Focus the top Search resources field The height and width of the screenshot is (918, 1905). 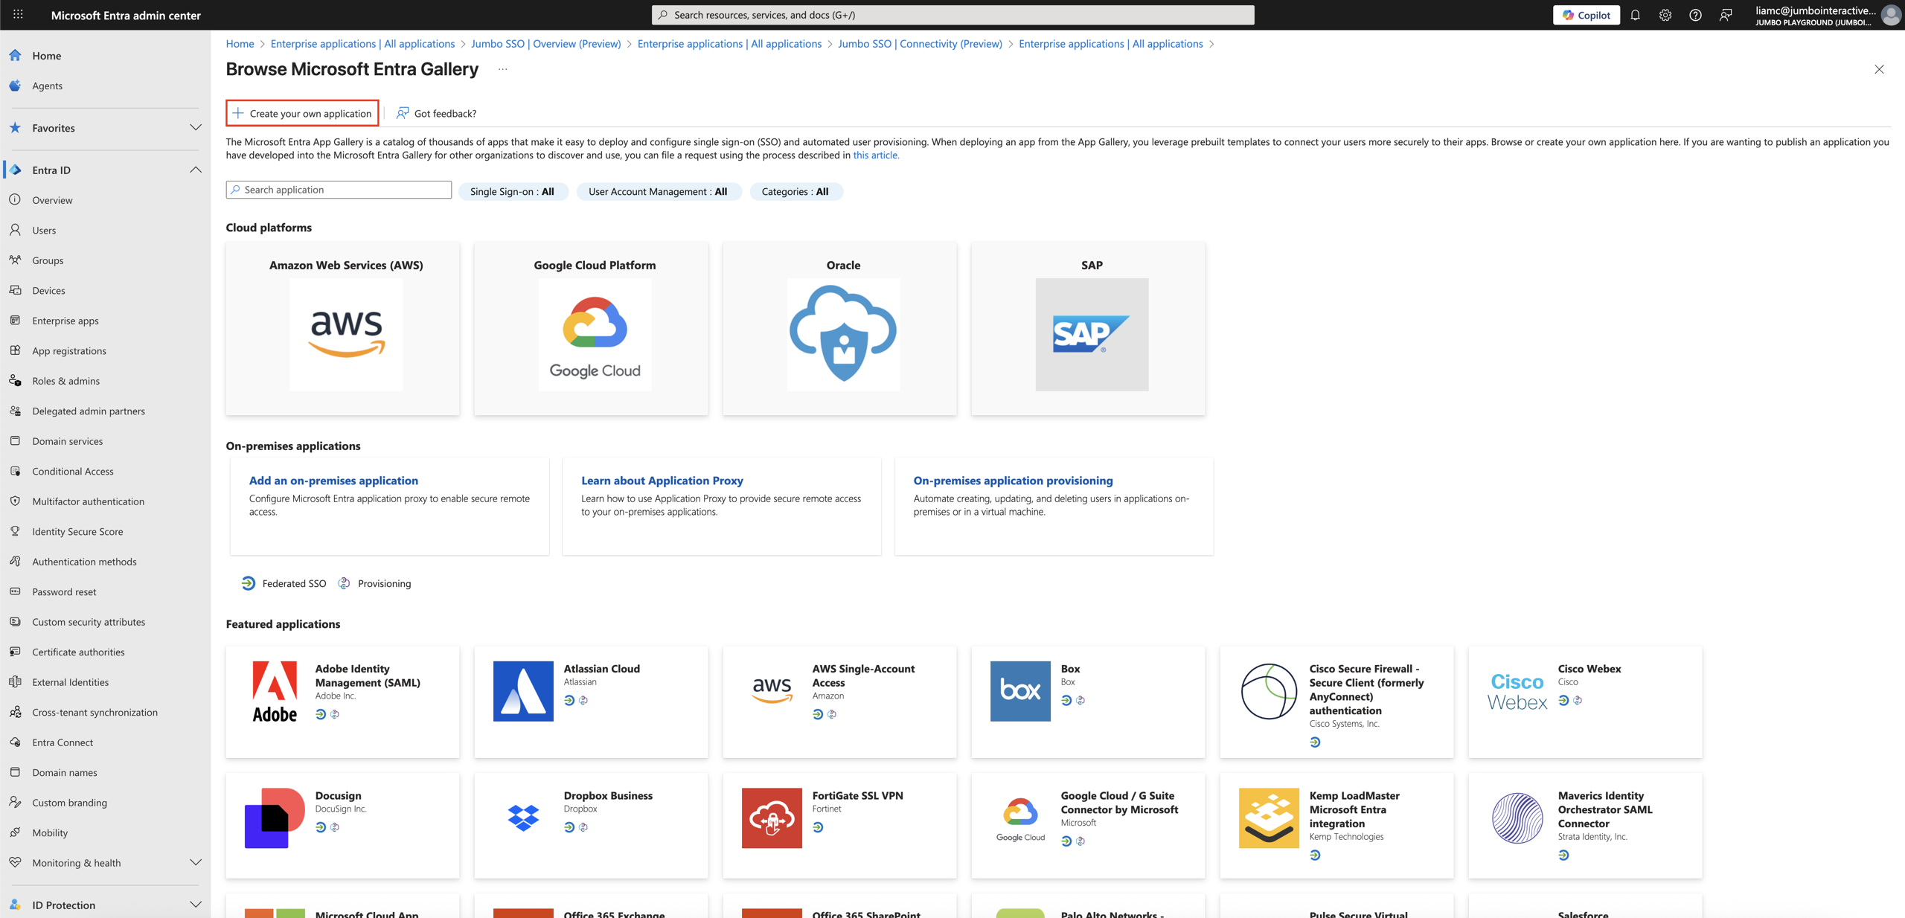[x=952, y=15]
